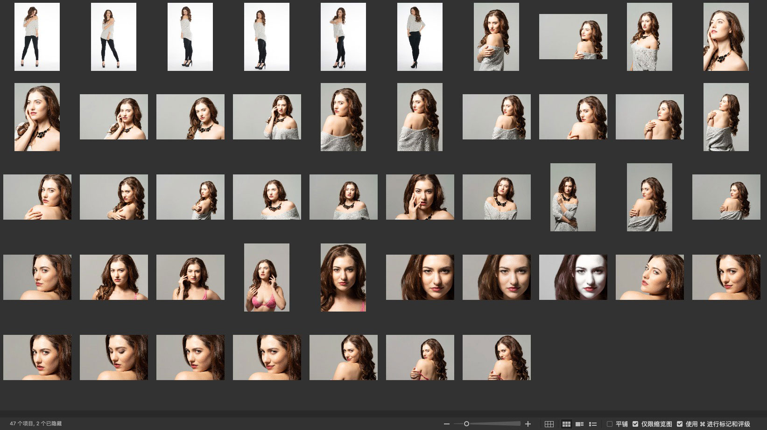Select the pink bra portrait thumbnail
The image size is (767, 430).
pyautogui.click(x=267, y=277)
